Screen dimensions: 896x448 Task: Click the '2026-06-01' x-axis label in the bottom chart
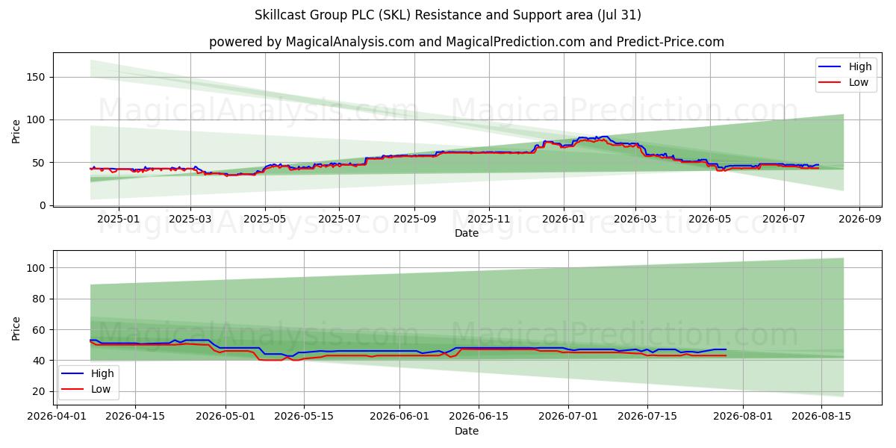click(x=399, y=417)
